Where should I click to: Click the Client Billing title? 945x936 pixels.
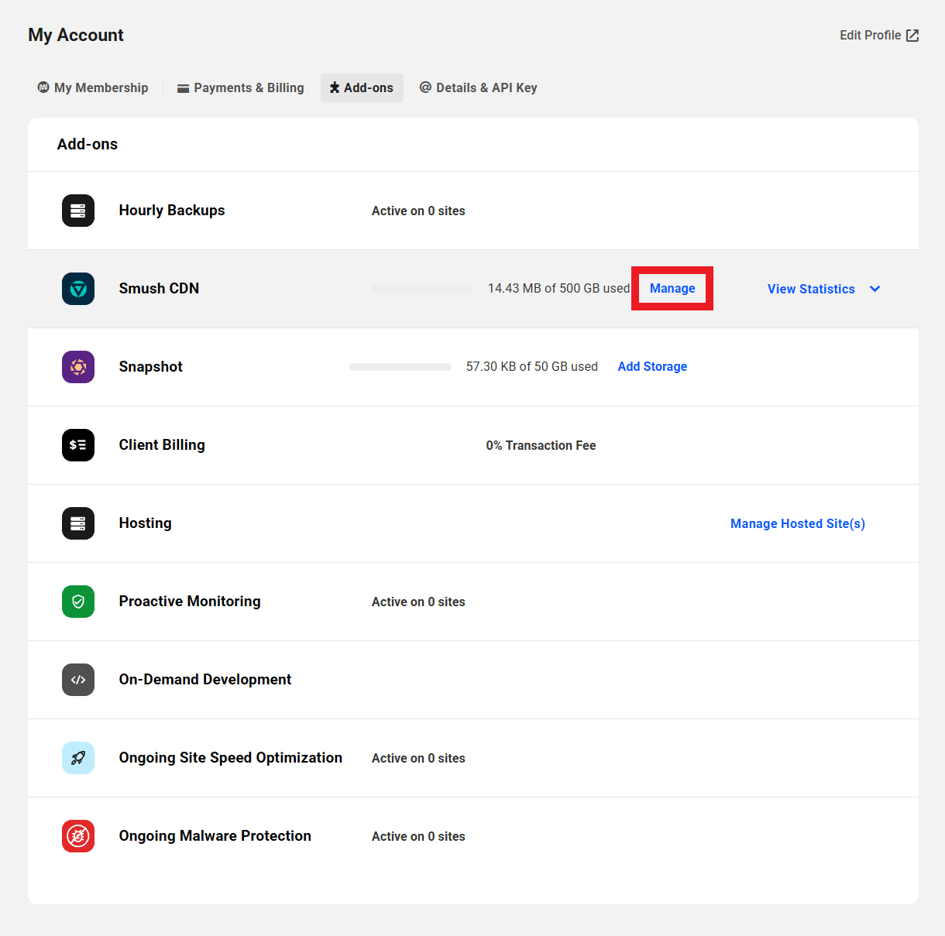point(162,445)
